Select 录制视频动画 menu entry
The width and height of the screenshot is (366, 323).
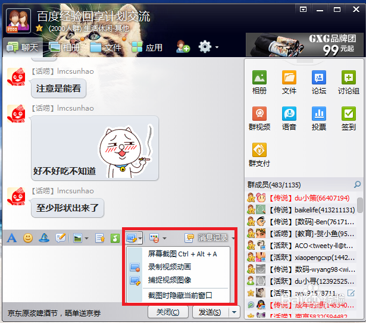coord(170,266)
